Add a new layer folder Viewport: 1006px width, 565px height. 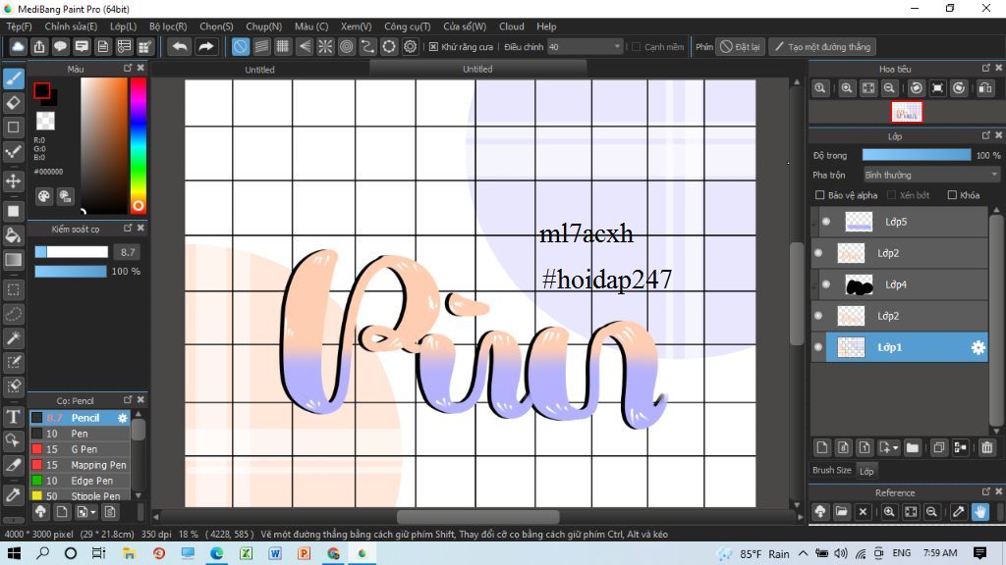pos(913,447)
